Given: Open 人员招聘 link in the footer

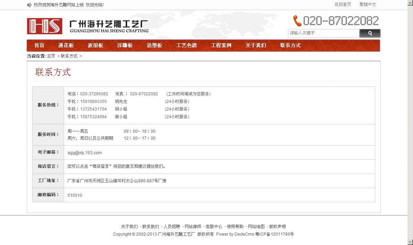Looking at the screenshot, I should 172,227.
